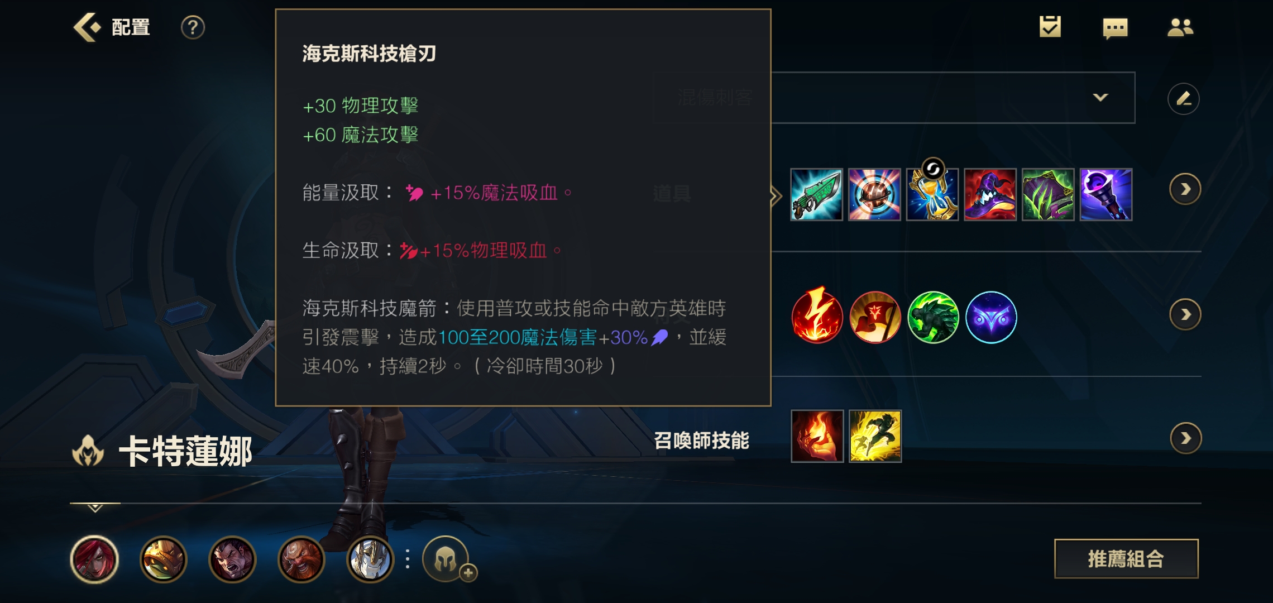Add a champion with the helmet plus button

[x=447, y=559]
